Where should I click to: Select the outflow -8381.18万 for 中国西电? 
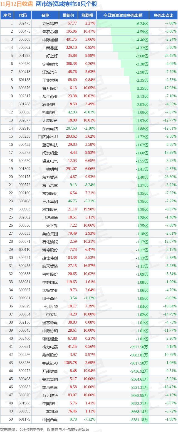coord(139,419)
